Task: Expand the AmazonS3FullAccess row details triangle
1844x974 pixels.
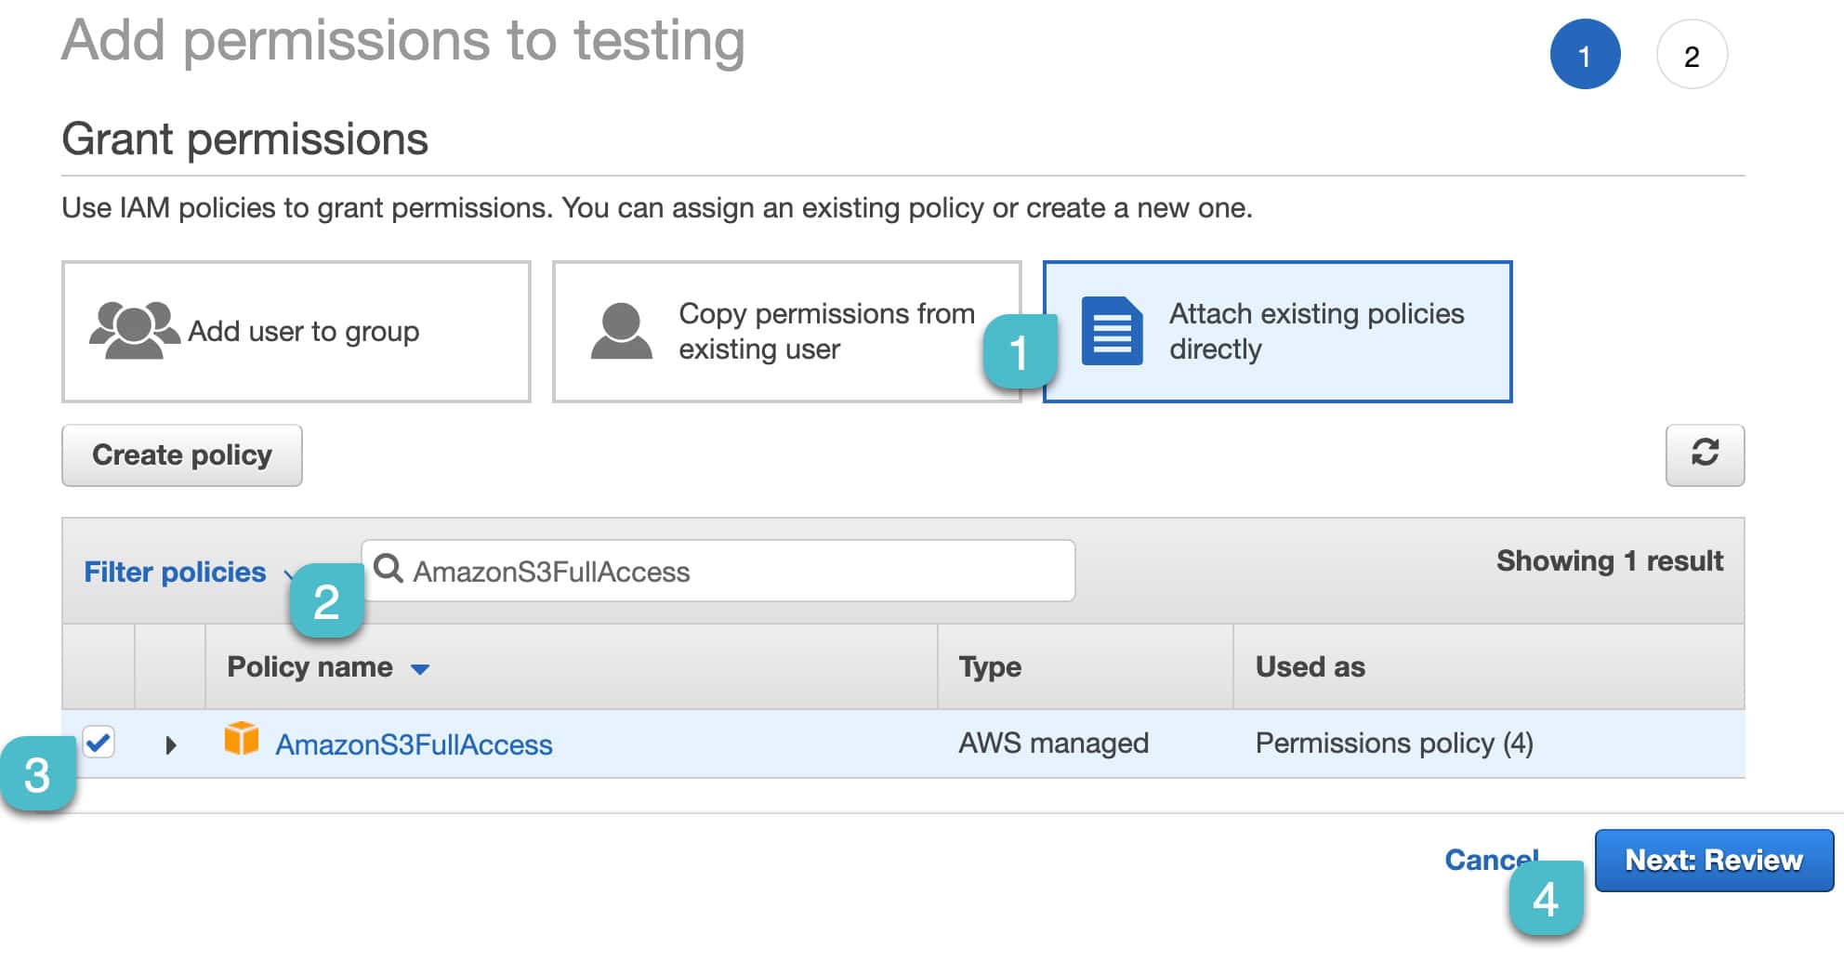Action: (x=170, y=744)
